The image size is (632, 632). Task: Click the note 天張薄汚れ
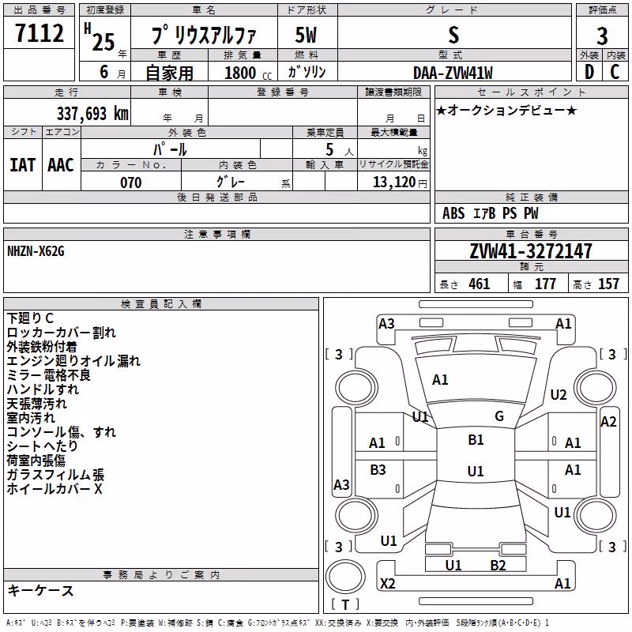tap(36, 404)
